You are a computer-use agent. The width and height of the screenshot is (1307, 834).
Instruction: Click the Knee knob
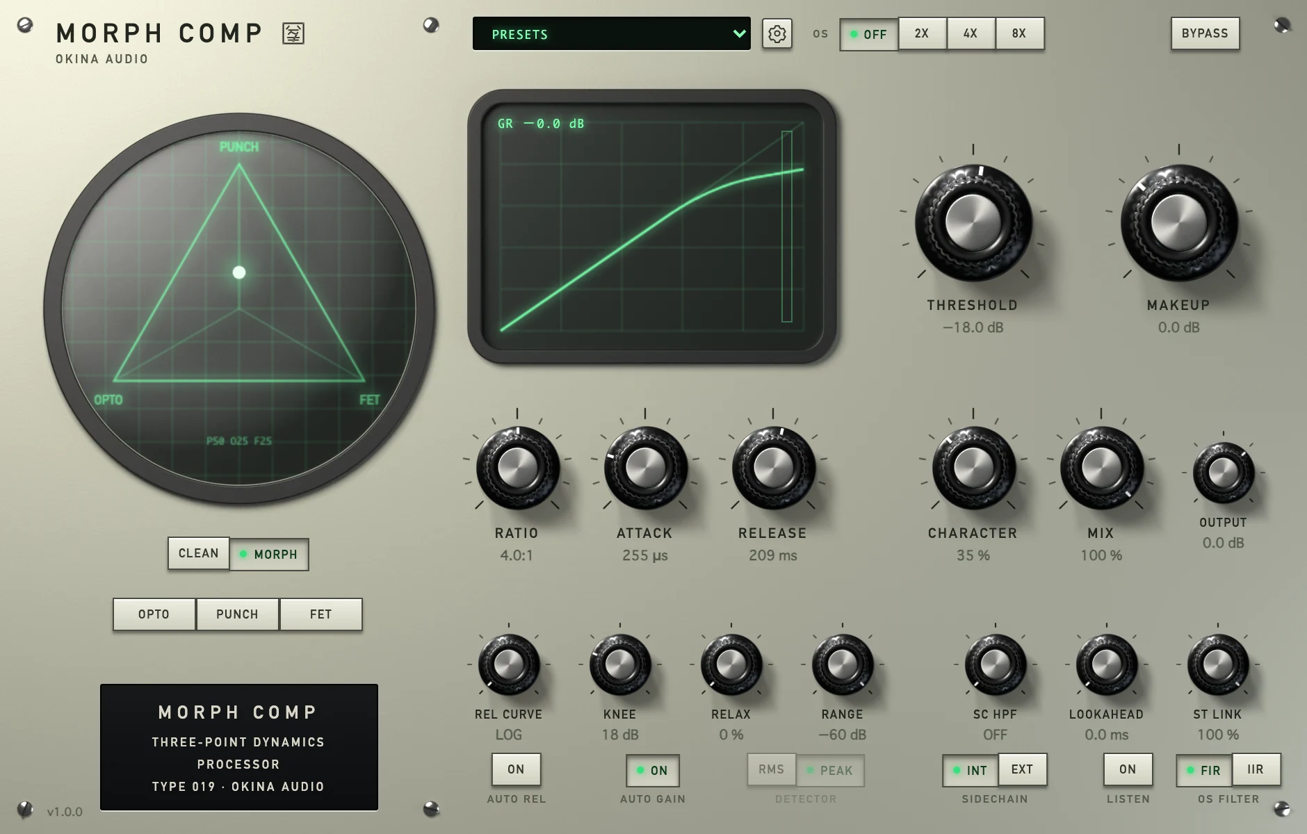(620, 664)
